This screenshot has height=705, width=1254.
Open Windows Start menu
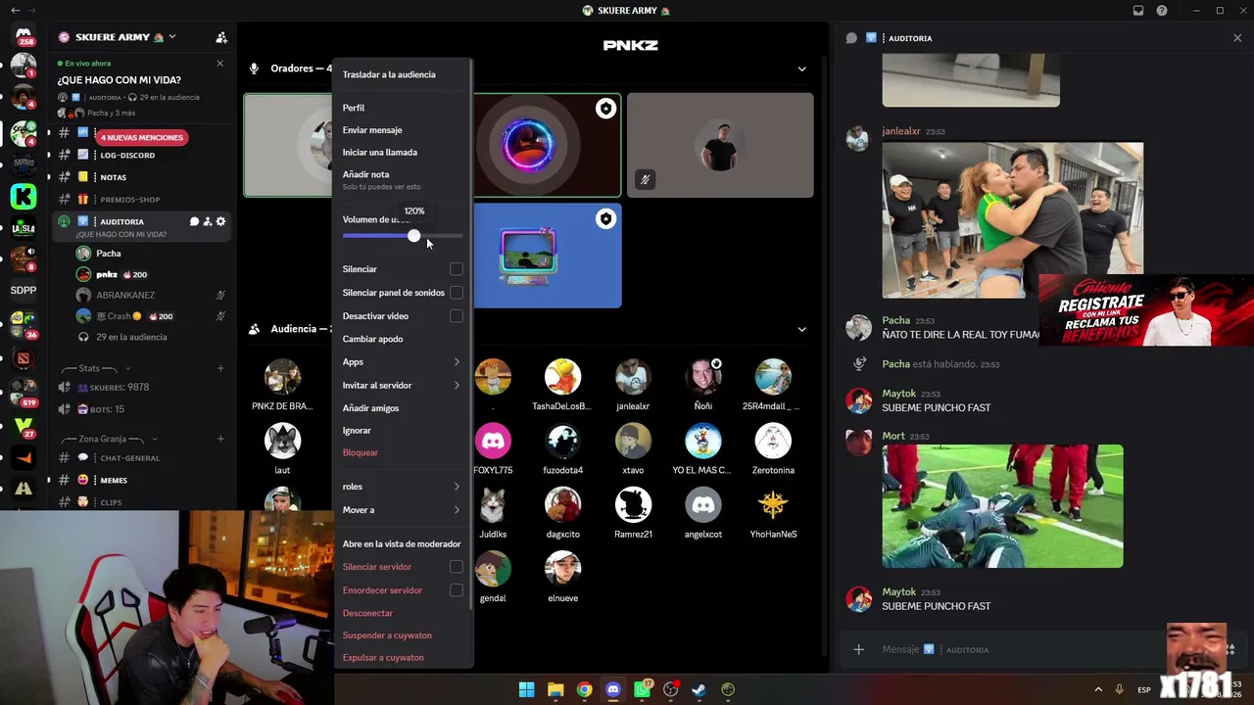(526, 689)
